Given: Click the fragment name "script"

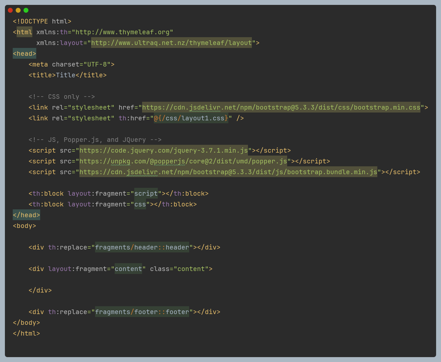Looking at the screenshot, I should [x=146, y=193].
